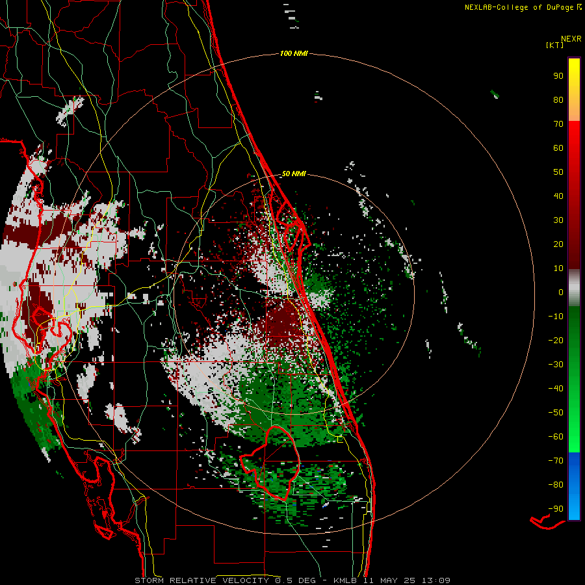Select the 30 value on the velocity scale
585x585 pixels.
point(558,220)
